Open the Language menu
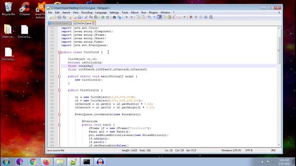 coord(101,12)
